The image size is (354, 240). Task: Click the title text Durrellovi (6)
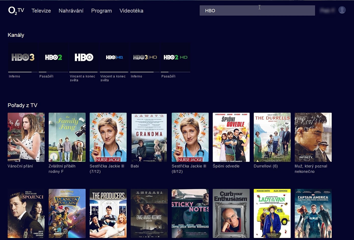266,166
